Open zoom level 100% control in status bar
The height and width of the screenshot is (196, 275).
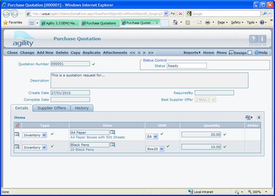coord(258,192)
